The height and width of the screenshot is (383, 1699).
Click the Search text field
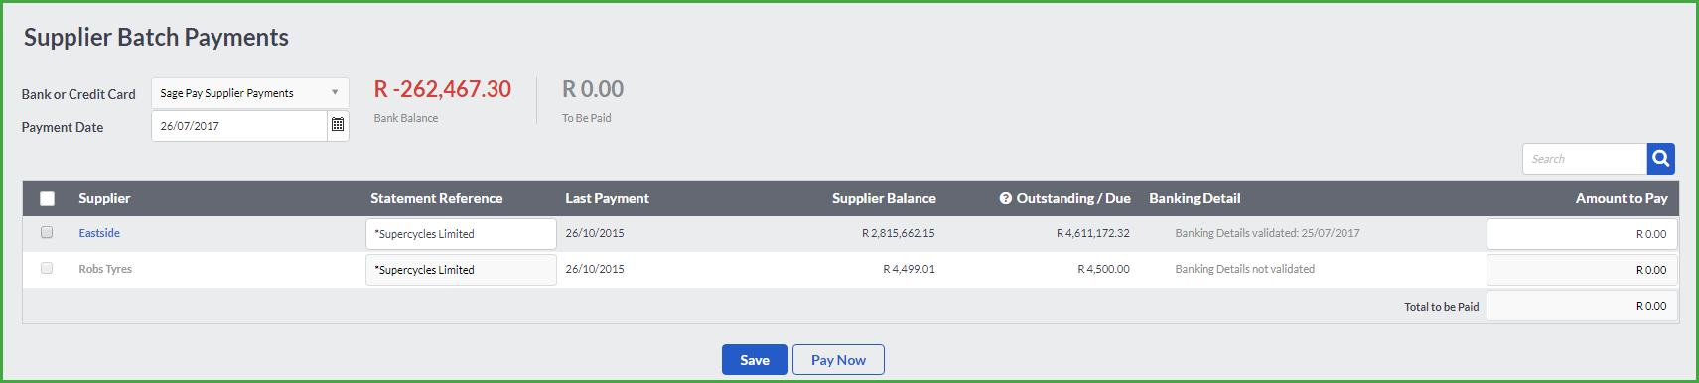[1585, 159]
